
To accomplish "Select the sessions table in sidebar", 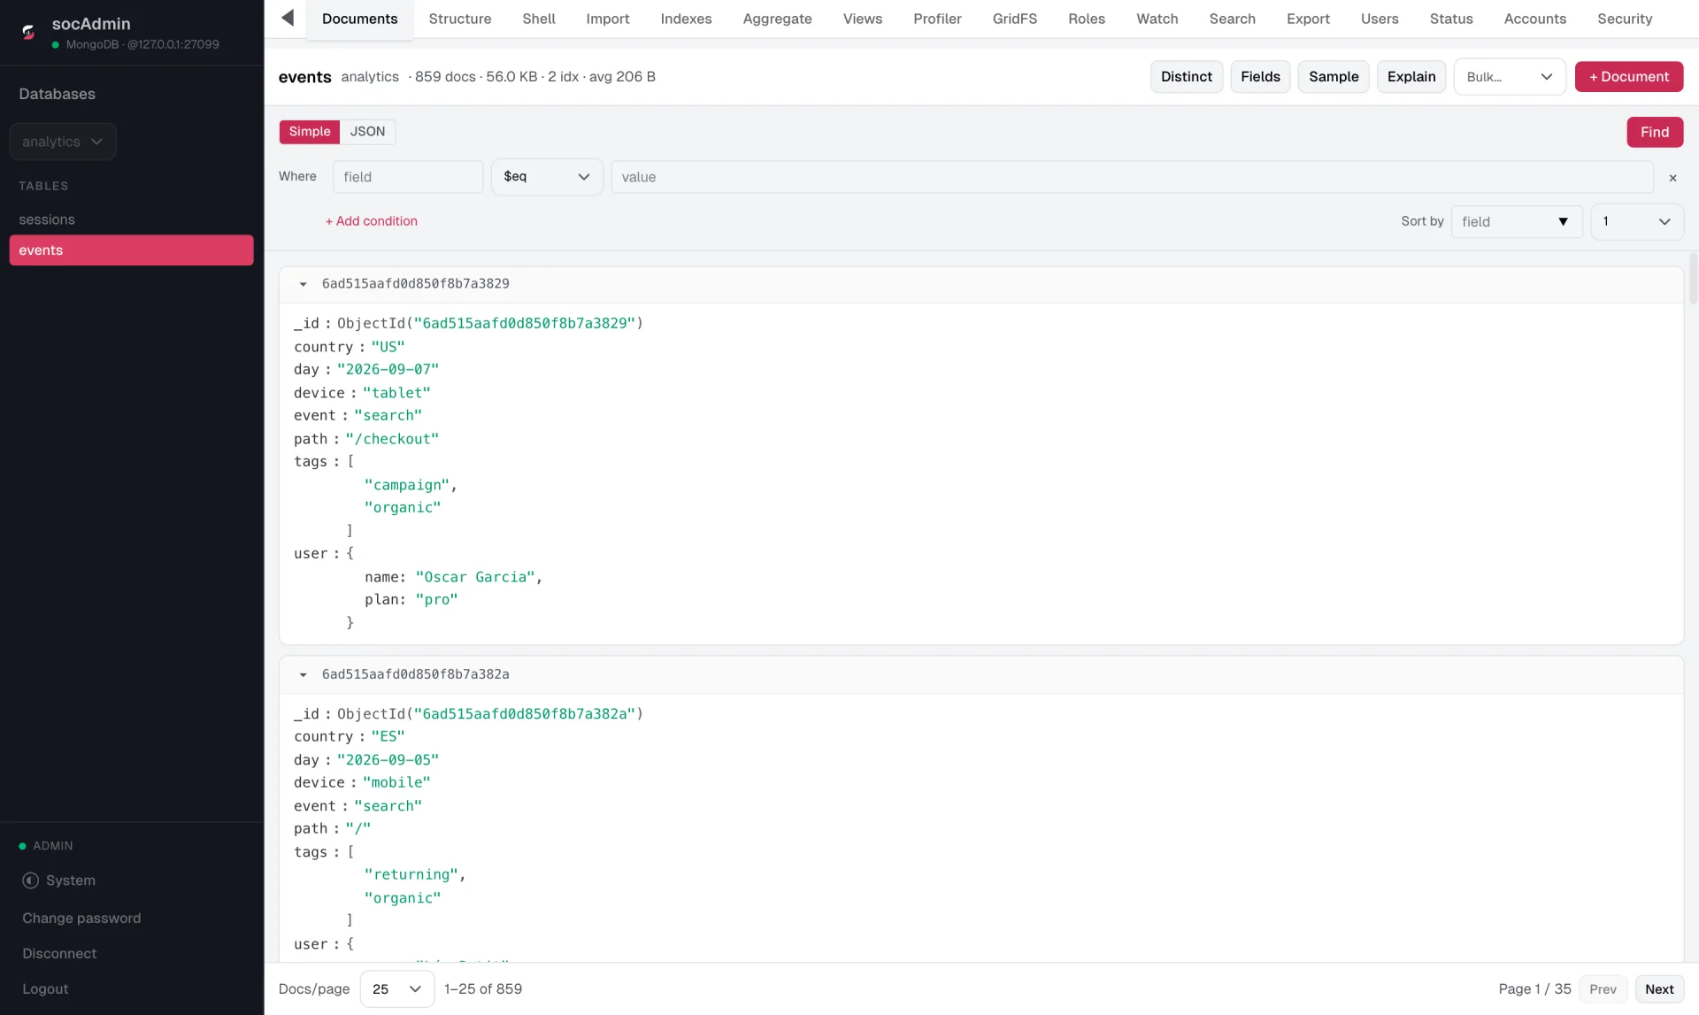I will [131, 219].
